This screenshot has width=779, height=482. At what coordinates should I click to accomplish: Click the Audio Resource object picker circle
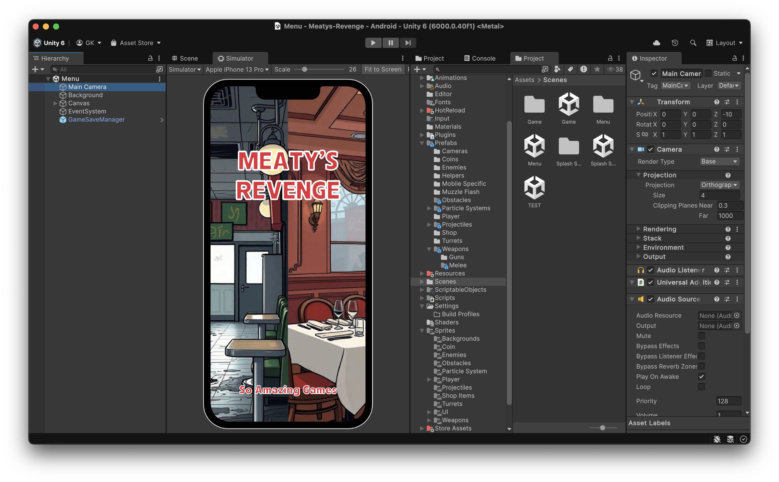click(737, 315)
